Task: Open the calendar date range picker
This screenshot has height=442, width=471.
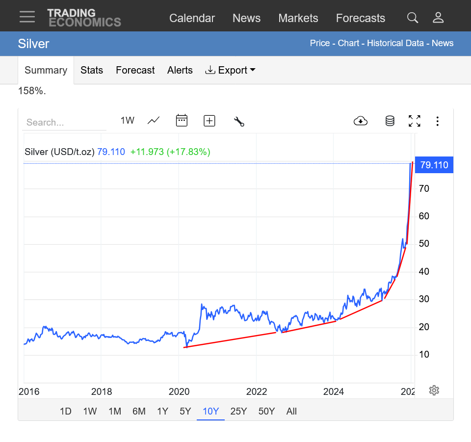Action: tap(182, 121)
